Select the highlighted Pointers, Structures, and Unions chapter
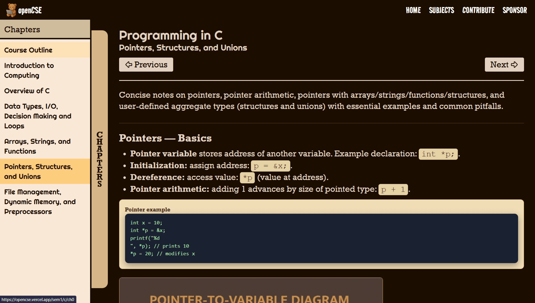Screen dimensions: 535x303 [x=37, y=171]
